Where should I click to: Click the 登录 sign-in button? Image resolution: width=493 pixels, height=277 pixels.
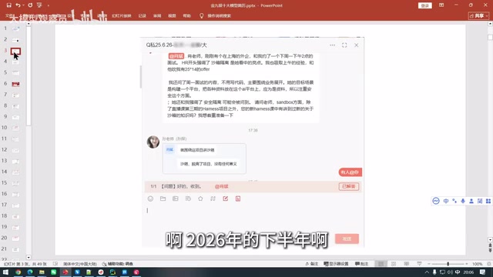pyautogui.click(x=424, y=5)
